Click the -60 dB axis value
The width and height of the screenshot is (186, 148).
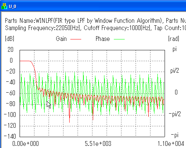[x=11, y=93]
